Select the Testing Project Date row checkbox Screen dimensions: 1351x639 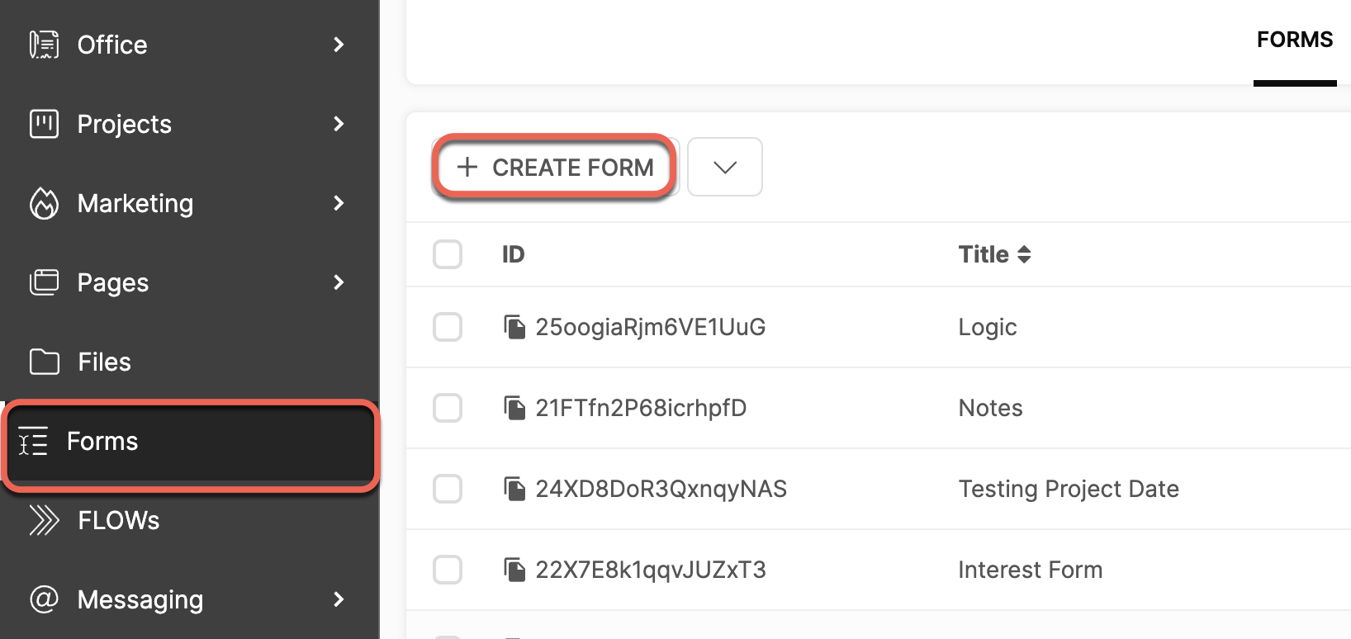448,489
